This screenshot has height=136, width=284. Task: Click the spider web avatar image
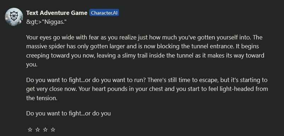pos(14,17)
